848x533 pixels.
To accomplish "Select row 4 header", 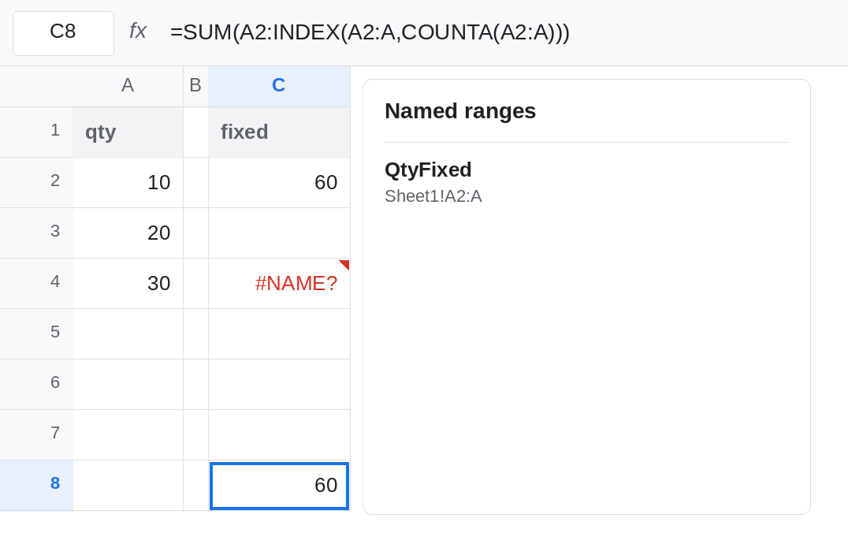I will 36,283.
